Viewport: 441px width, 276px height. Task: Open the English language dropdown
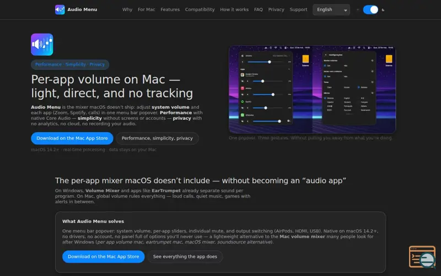pyautogui.click(x=331, y=10)
